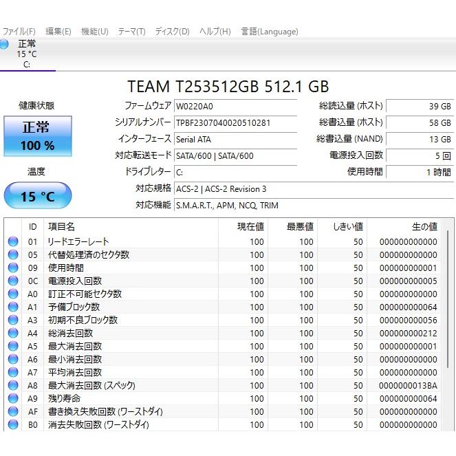
Task: Click the しきい値 column header
Action: [342, 226]
